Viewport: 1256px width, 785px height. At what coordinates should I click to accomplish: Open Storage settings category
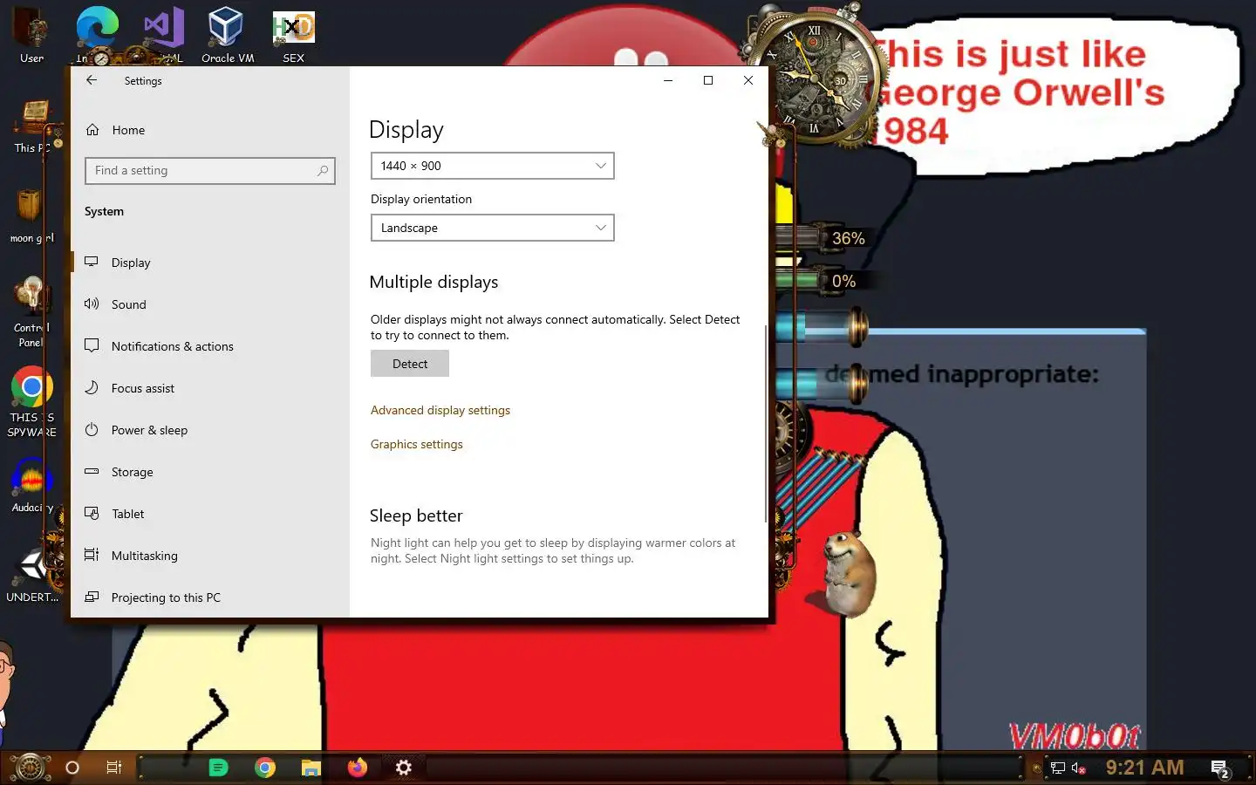point(209,472)
